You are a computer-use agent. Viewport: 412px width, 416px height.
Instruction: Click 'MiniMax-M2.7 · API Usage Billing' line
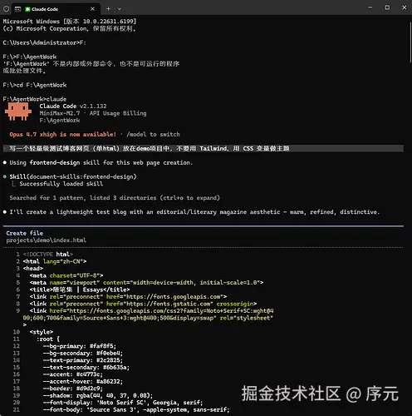(93, 113)
